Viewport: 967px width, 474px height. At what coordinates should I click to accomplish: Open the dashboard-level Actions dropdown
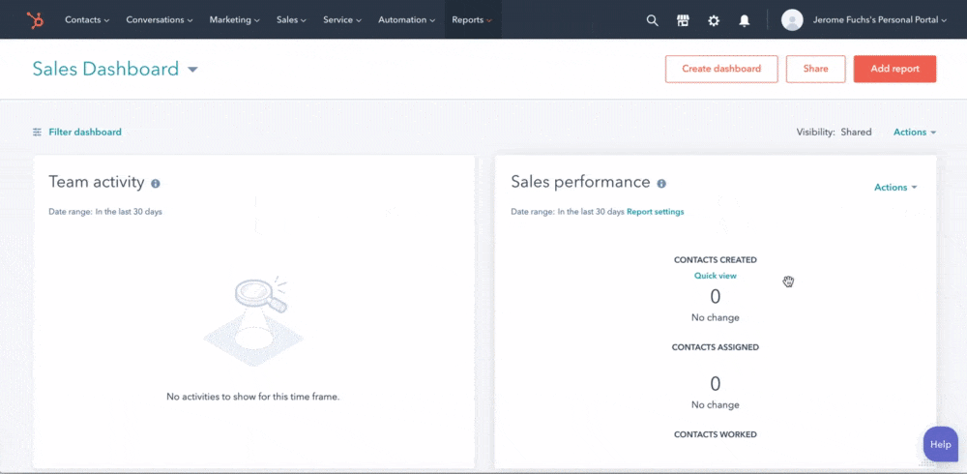914,132
